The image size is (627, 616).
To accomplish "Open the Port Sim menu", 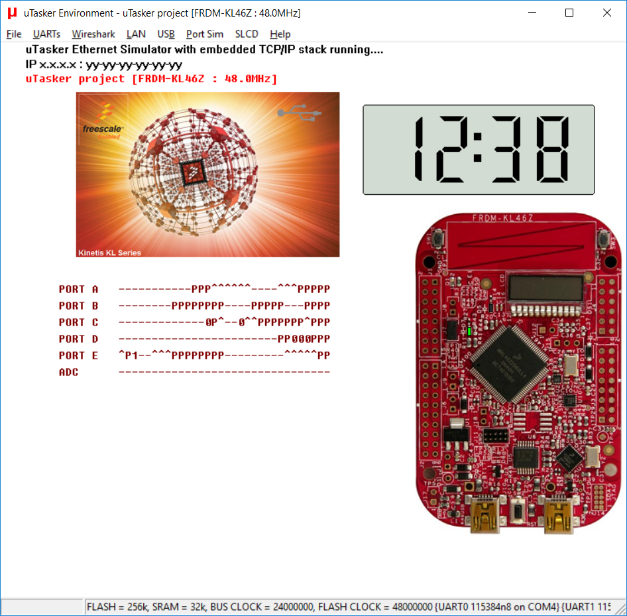I will click(204, 34).
